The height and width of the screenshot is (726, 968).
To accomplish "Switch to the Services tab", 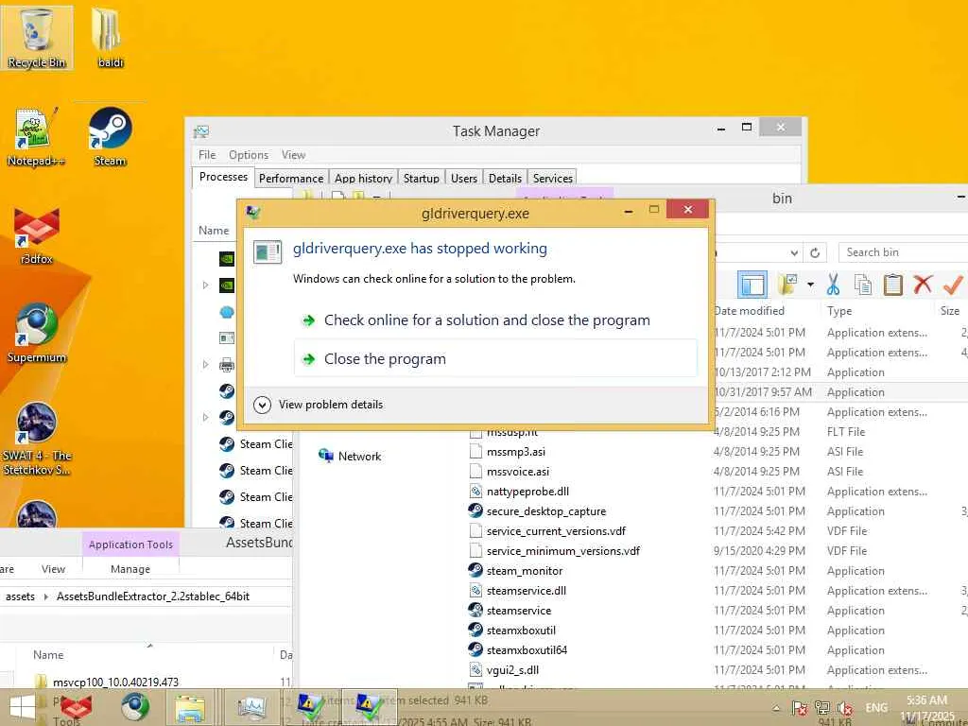I will pyautogui.click(x=552, y=178).
